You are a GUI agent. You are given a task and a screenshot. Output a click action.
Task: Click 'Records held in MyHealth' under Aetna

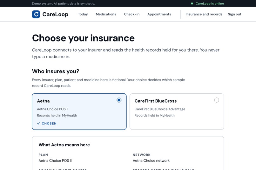57,116
